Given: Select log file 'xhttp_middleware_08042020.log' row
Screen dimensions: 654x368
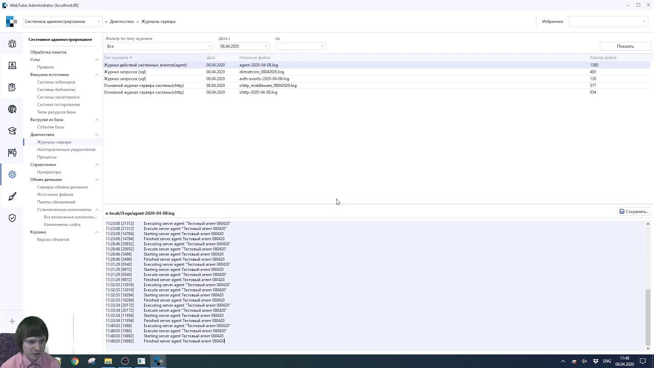Looking at the screenshot, I should 377,85.
